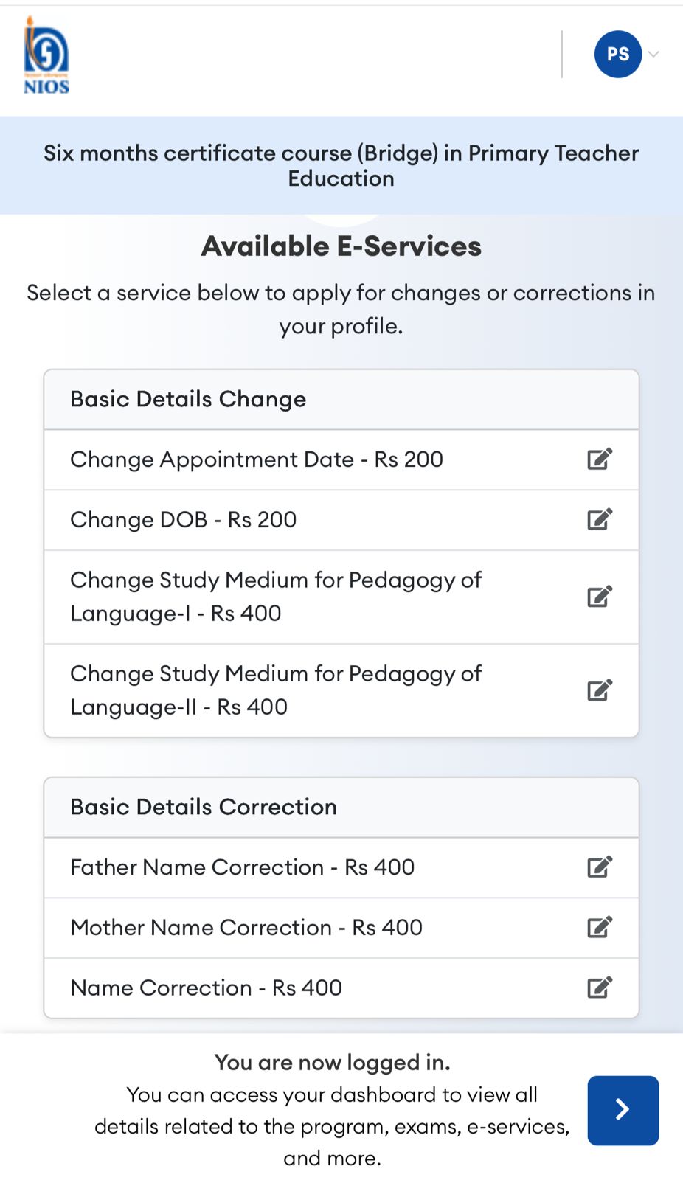Screen dimensions: 683x1180
Task: Choose Change Study Medium for Language-I service
Action: pos(276,597)
